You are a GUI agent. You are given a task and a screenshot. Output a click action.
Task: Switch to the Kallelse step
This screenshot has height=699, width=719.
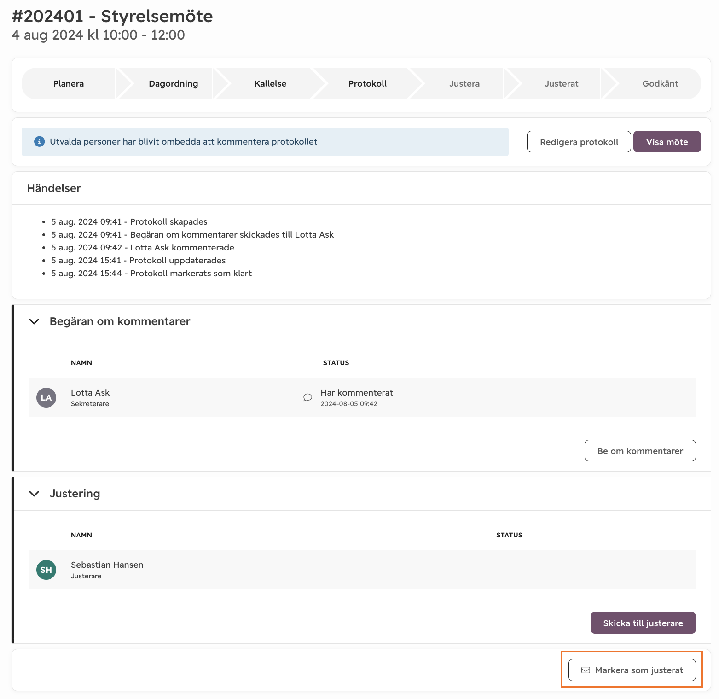(x=270, y=84)
